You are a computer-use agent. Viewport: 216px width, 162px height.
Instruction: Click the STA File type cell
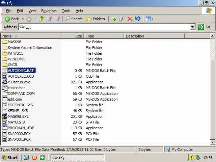pyautogui.click(x=92, y=122)
